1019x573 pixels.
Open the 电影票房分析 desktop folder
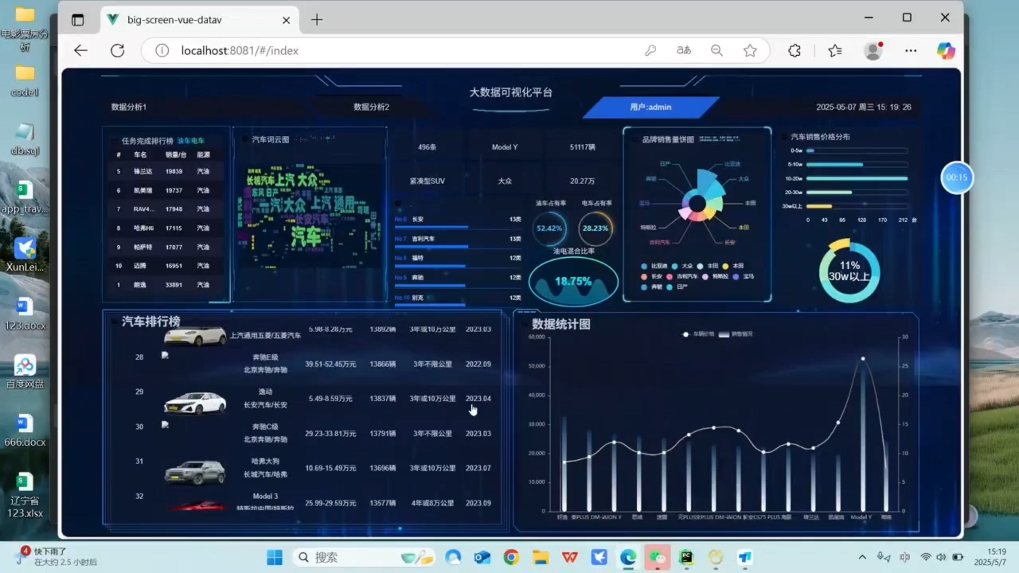24,29
